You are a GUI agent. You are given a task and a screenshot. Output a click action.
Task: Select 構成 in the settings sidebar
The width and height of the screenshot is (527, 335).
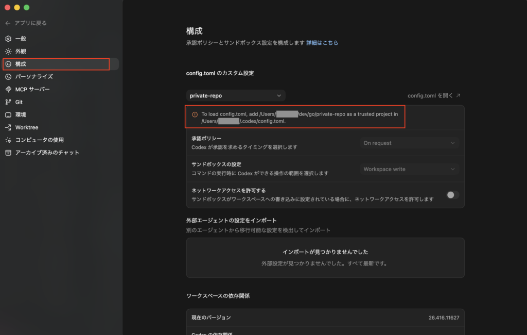[21, 64]
